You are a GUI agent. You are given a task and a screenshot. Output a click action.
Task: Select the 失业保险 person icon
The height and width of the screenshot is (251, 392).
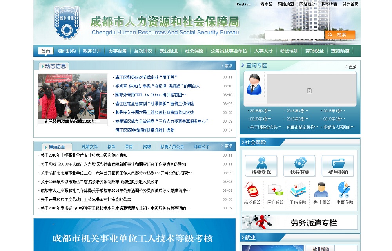point(321,190)
